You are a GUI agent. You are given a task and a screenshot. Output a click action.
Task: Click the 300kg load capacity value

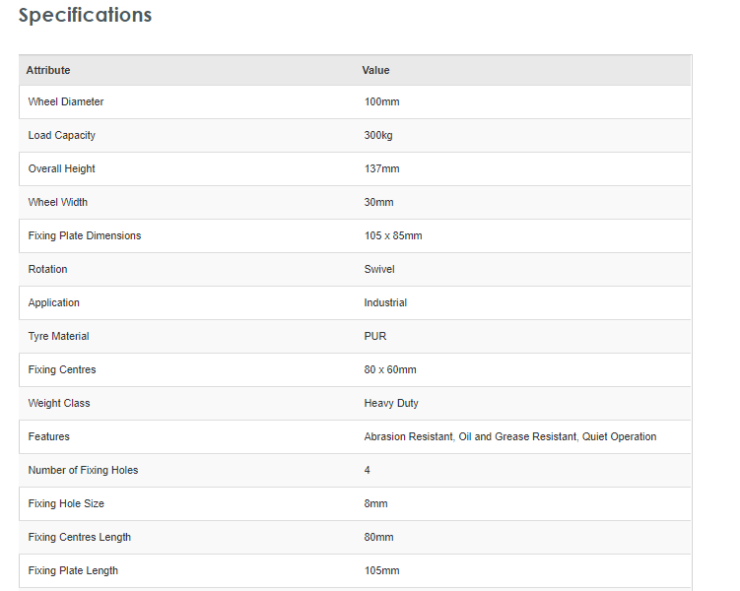[378, 135]
